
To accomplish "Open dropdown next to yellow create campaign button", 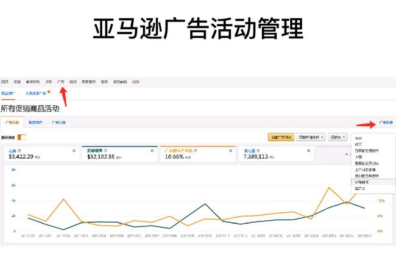I will 310,137.
